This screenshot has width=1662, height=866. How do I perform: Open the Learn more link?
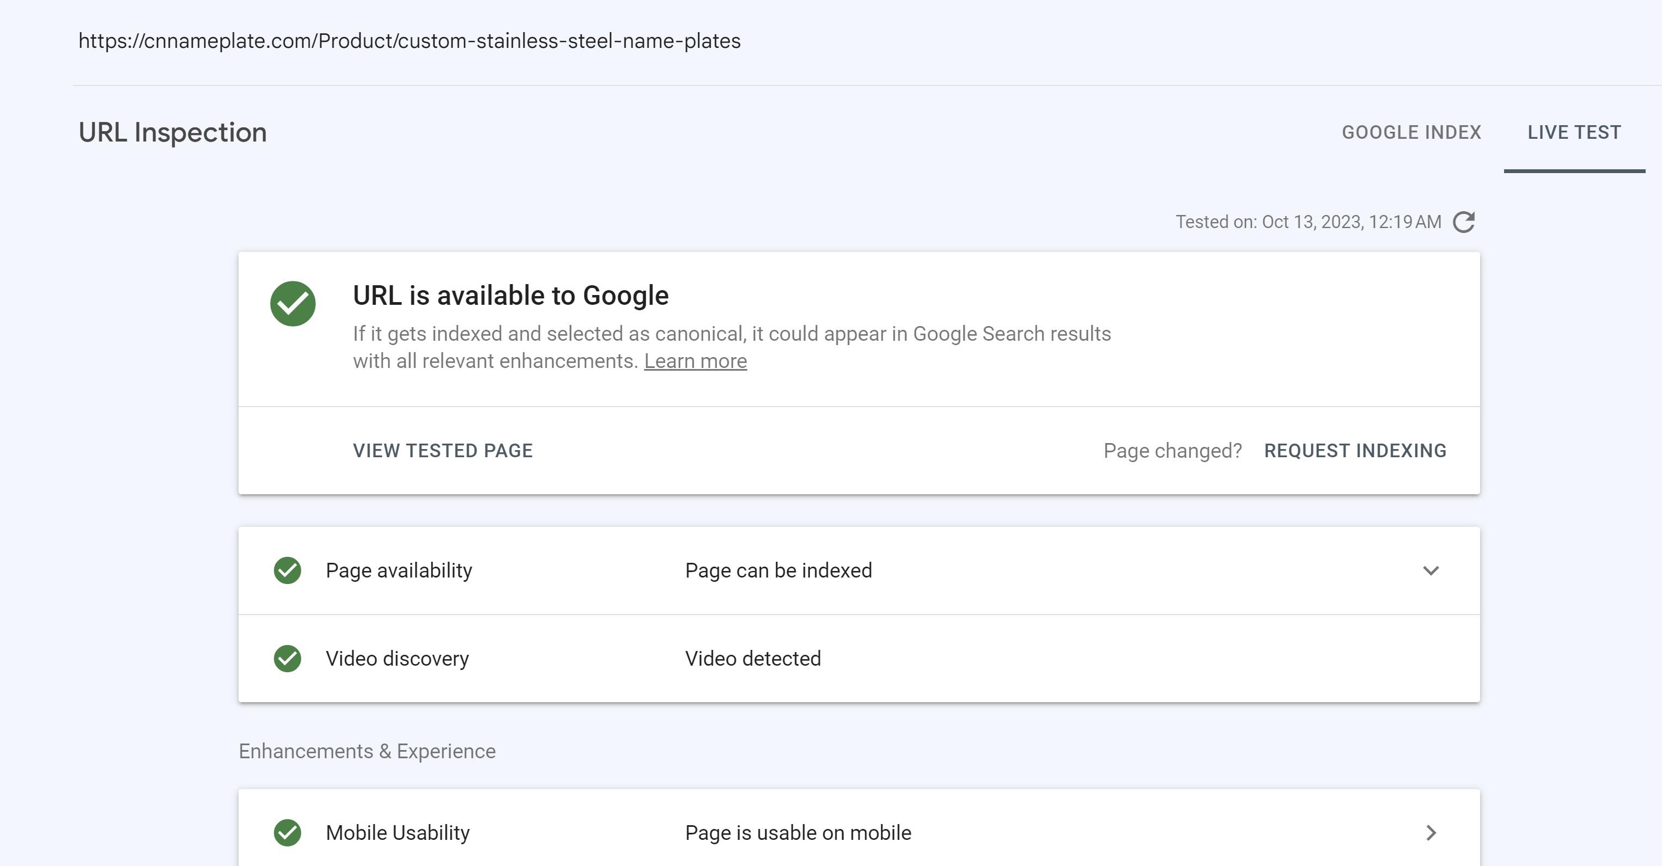click(695, 361)
